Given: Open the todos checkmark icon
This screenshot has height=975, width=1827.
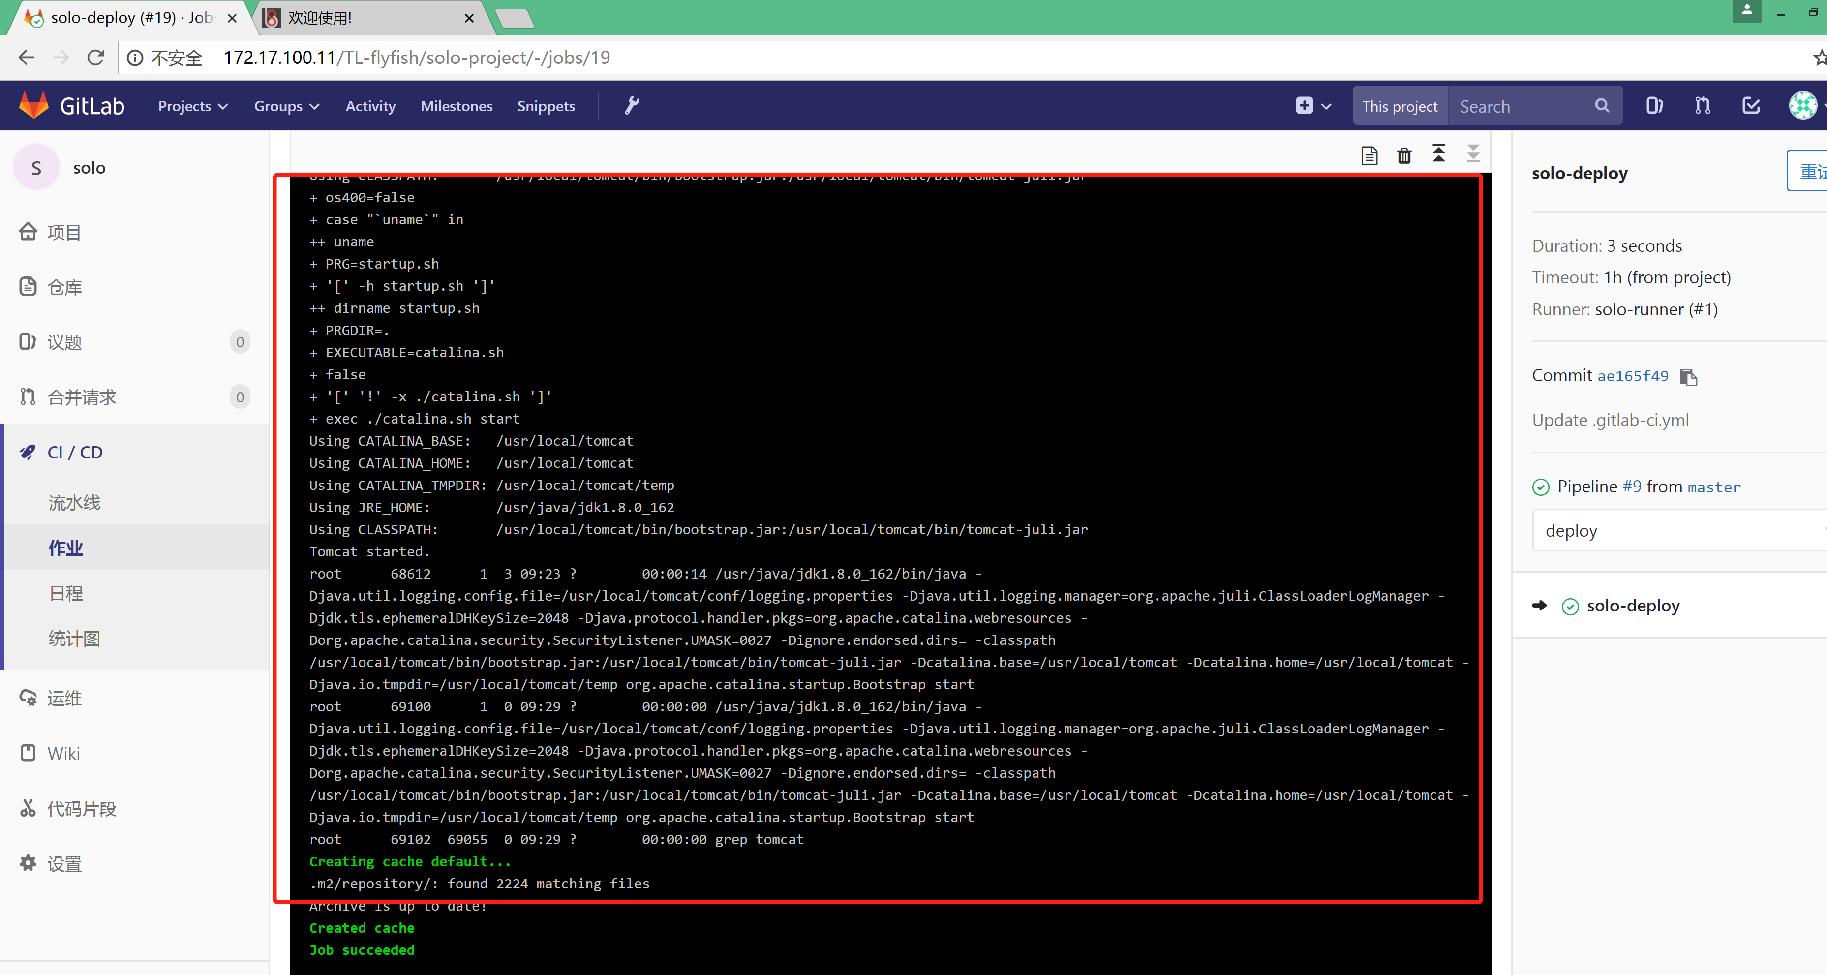Looking at the screenshot, I should pyautogui.click(x=1750, y=106).
